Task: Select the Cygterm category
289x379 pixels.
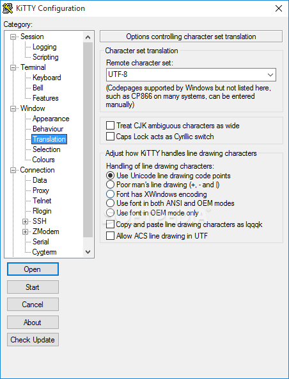Action: click(x=44, y=252)
